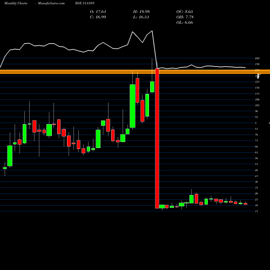Image resolution: width=270 pixels, height=270 pixels.
Task: Click the orange horizontal price level band
Action: (135, 72)
